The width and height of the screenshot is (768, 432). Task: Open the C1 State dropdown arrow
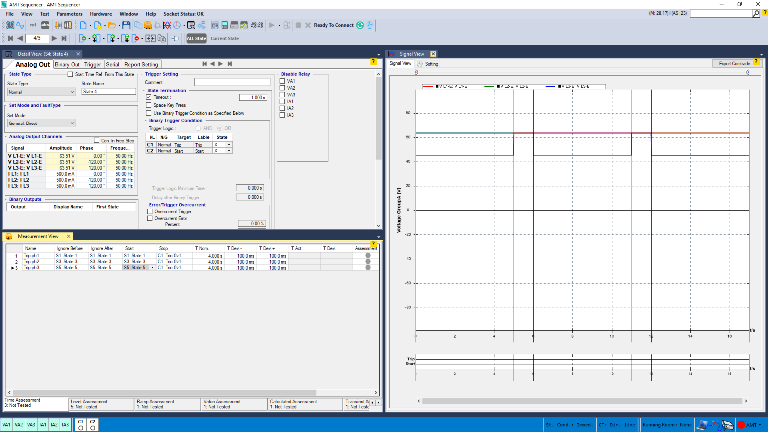tap(229, 145)
